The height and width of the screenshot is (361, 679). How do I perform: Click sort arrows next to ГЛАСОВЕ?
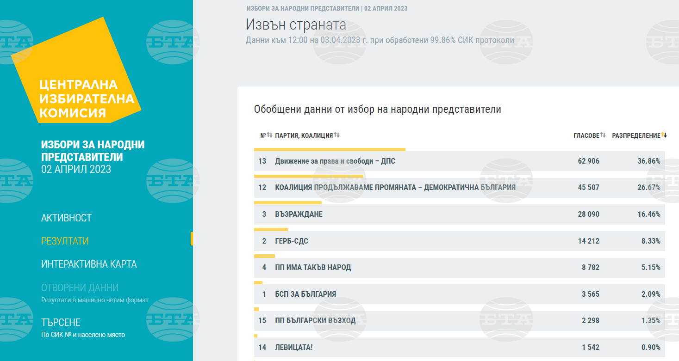click(603, 135)
